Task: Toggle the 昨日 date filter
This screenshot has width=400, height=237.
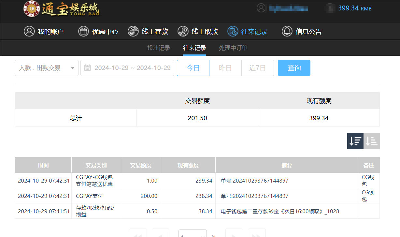Action: coord(225,68)
